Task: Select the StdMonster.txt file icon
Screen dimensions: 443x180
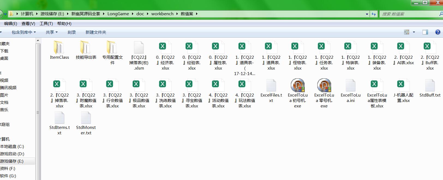Action: point(86,118)
